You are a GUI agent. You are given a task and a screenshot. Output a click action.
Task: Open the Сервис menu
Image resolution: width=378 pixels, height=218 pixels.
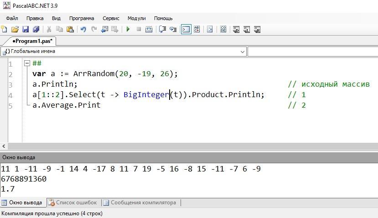[111, 18]
